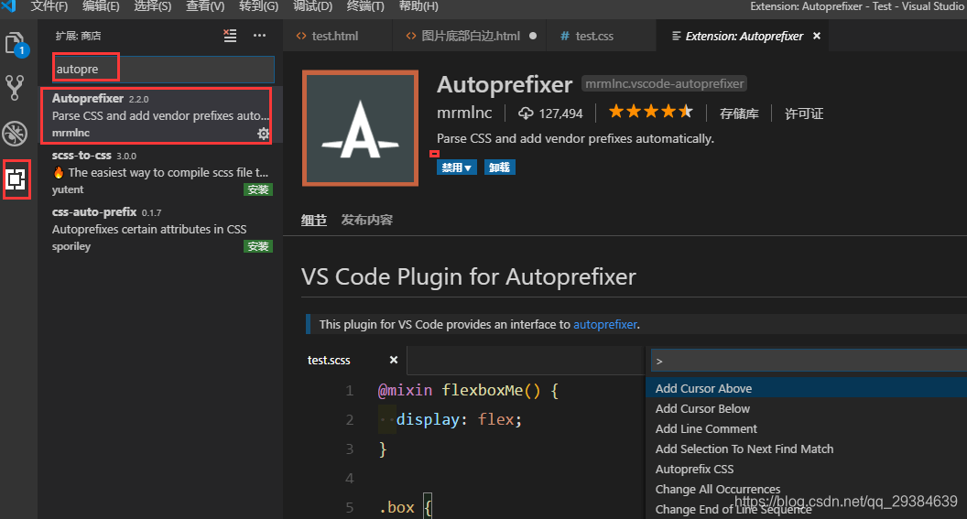Clear extension search results icon
Screen dimensions: 967x519
point(230,36)
